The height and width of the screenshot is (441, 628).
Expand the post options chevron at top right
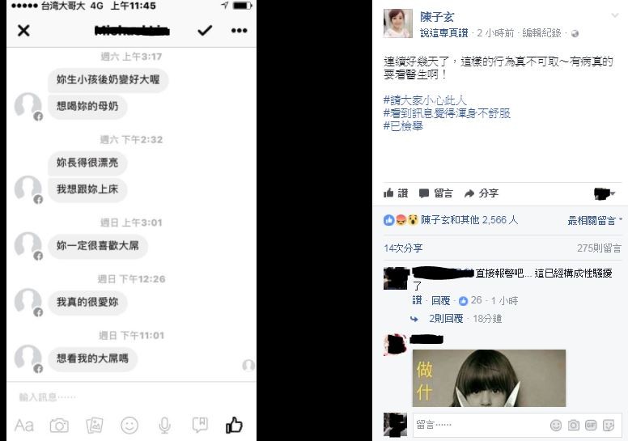[x=615, y=15]
